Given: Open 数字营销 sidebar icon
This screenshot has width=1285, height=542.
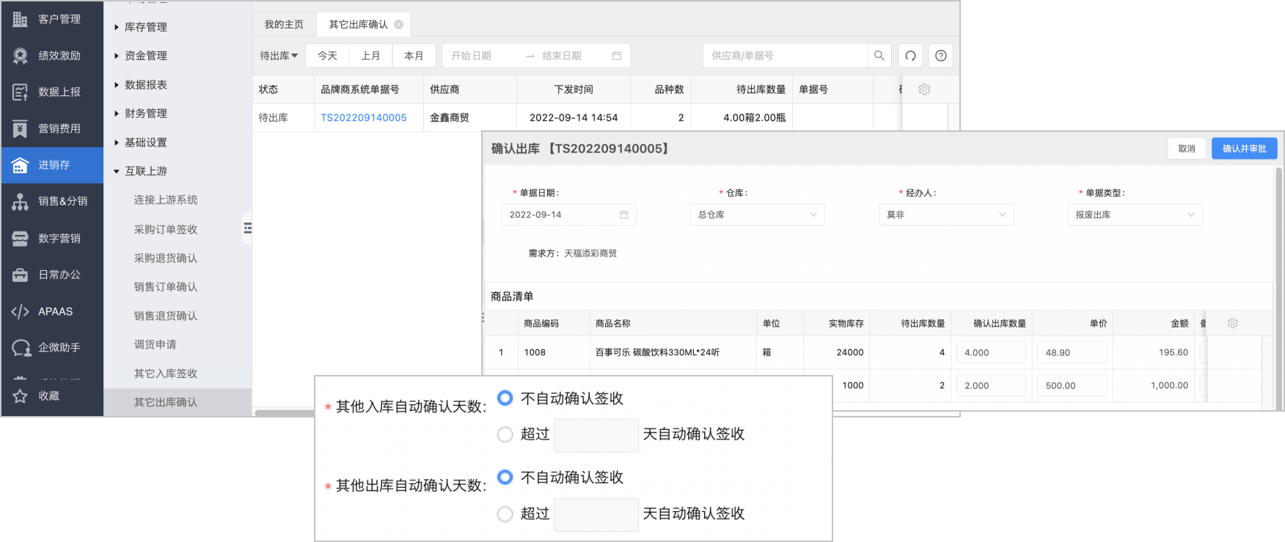Looking at the screenshot, I should (x=21, y=238).
